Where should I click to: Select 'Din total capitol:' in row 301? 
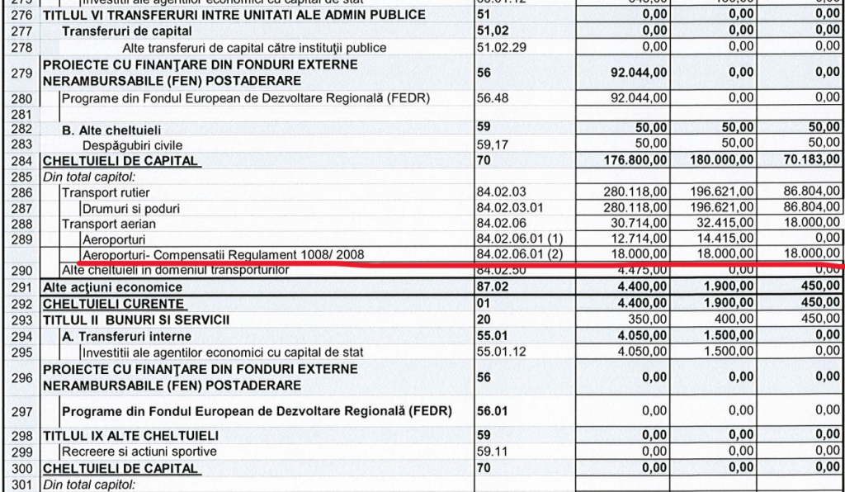89,485
